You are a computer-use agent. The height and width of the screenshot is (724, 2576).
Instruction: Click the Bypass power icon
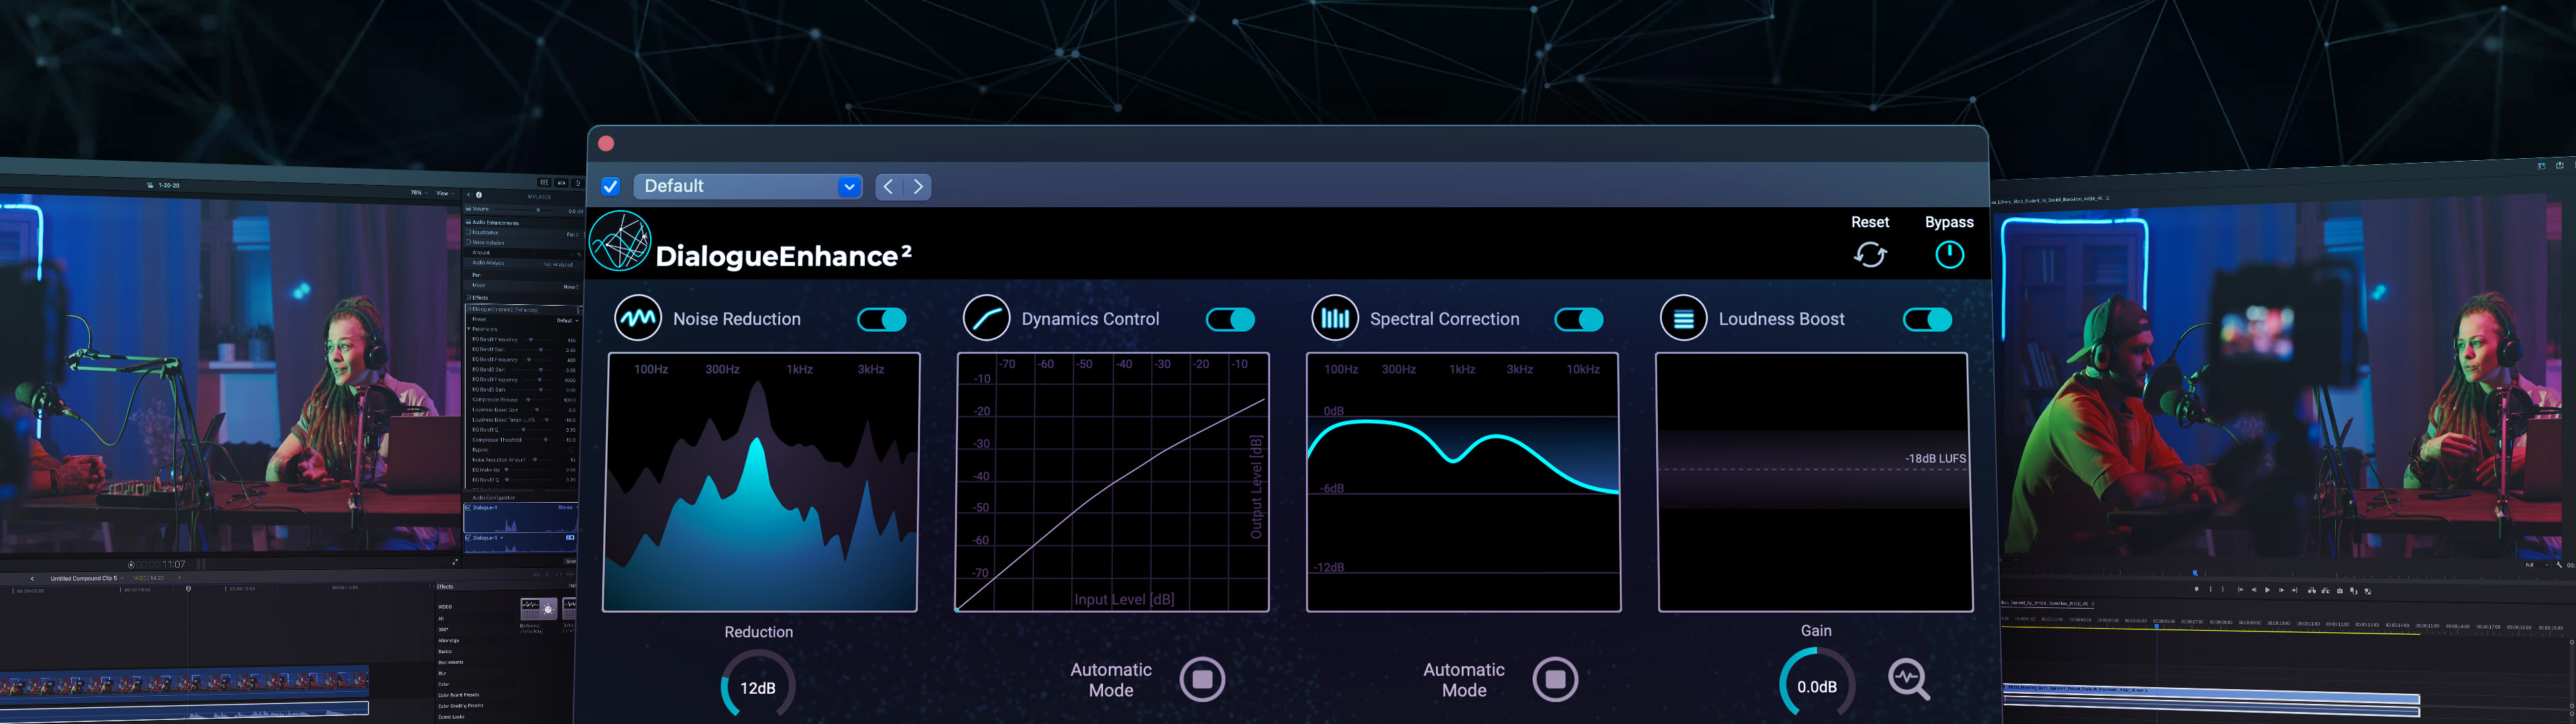(1949, 254)
